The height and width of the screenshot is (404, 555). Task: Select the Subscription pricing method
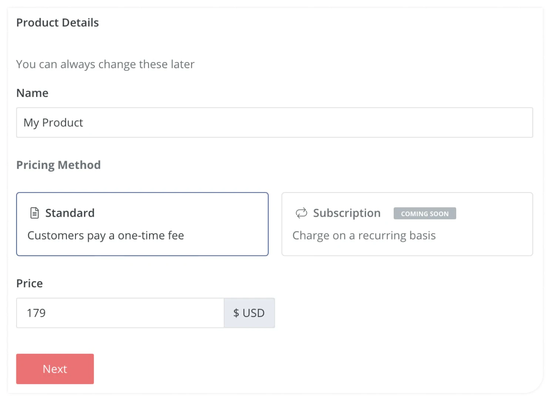(407, 224)
